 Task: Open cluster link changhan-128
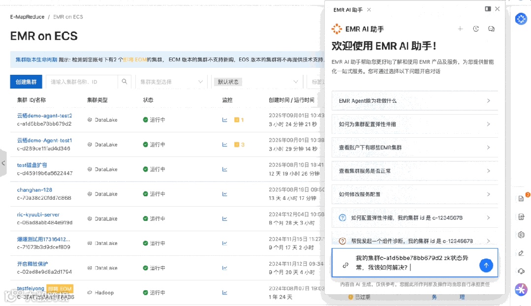coord(34,189)
